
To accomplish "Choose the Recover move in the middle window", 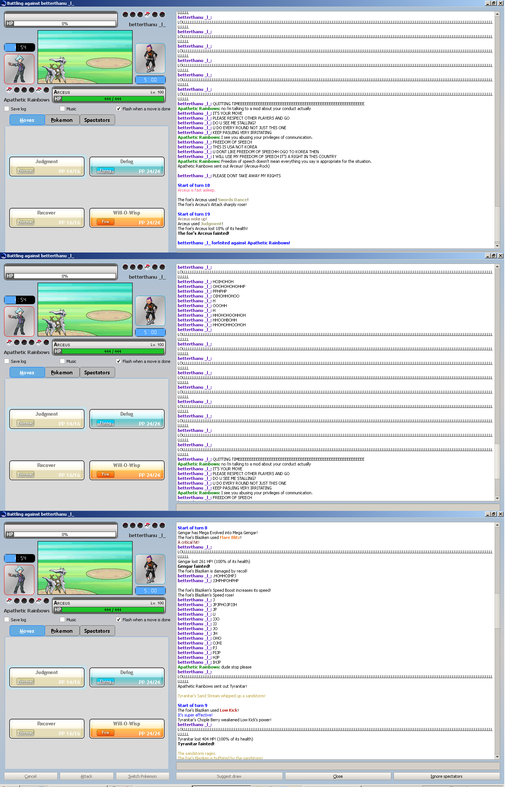I will point(47,470).
